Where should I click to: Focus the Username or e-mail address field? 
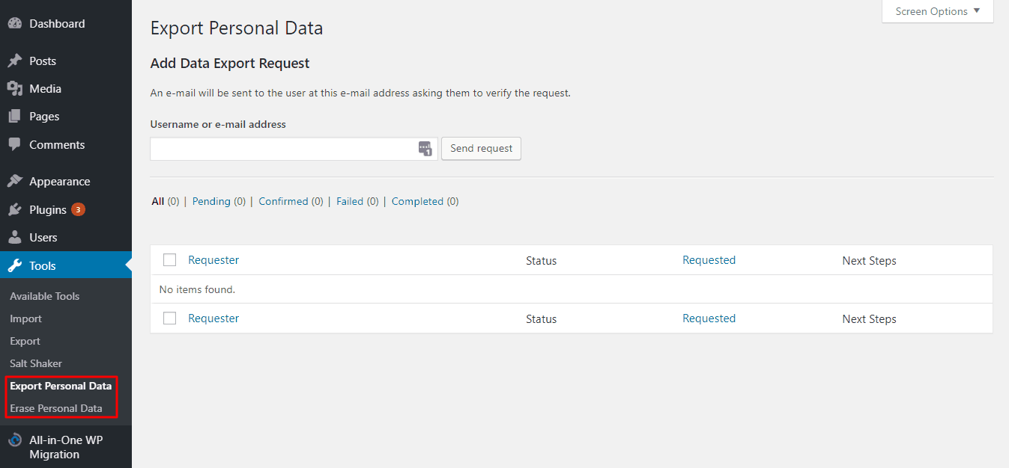click(x=294, y=149)
